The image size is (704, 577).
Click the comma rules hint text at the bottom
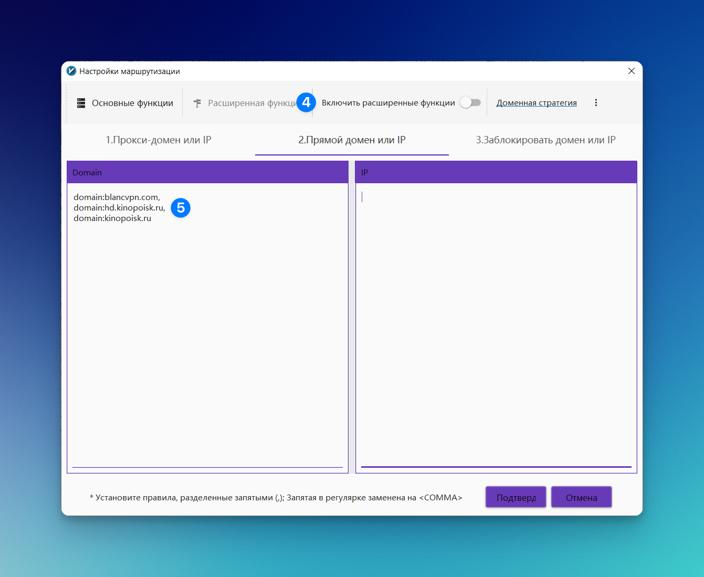(276, 498)
